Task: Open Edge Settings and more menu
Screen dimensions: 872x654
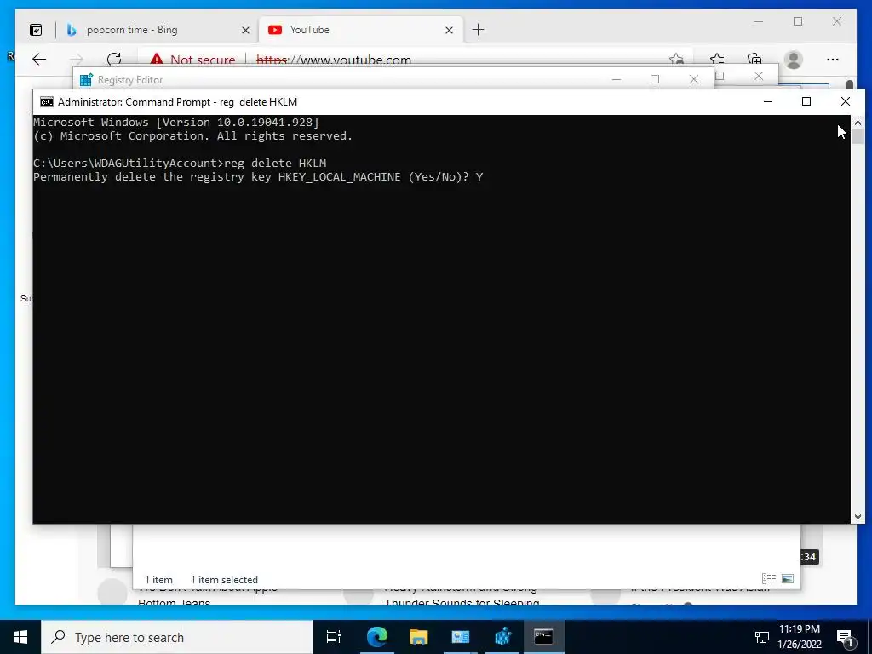Action: pyautogui.click(x=833, y=60)
